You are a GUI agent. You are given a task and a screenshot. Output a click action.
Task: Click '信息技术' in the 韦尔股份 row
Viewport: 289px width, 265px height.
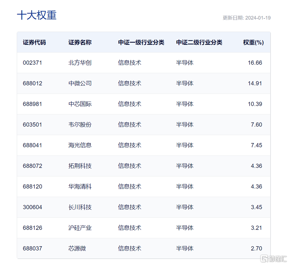pos(130,125)
